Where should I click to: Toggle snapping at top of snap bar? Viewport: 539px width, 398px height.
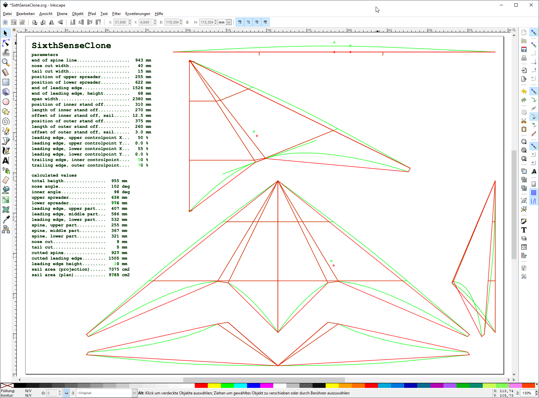[x=534, y=32]
